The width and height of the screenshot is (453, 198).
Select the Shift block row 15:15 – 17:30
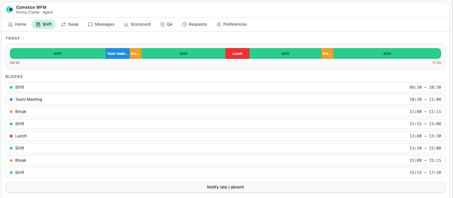coord(225,172)
